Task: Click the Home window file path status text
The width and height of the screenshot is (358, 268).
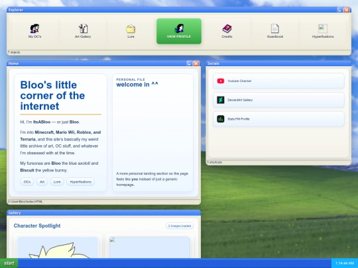Action: (25, 202)
